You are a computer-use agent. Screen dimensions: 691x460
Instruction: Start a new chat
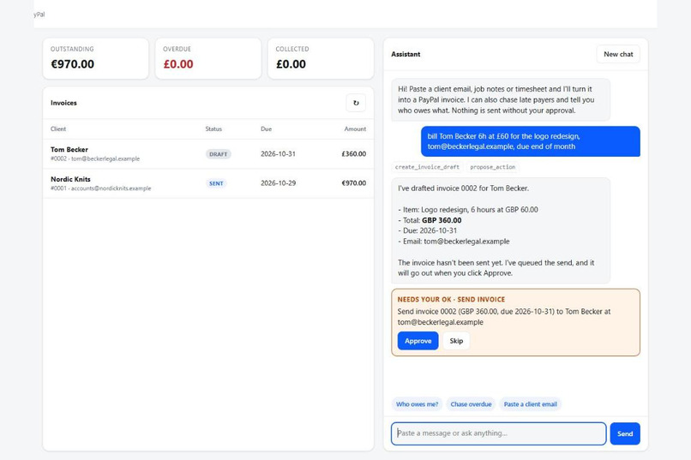pos(618,54)
